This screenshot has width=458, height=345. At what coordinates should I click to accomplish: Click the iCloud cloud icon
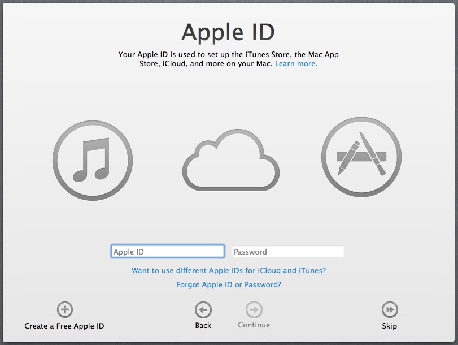(x=231, y=160)
